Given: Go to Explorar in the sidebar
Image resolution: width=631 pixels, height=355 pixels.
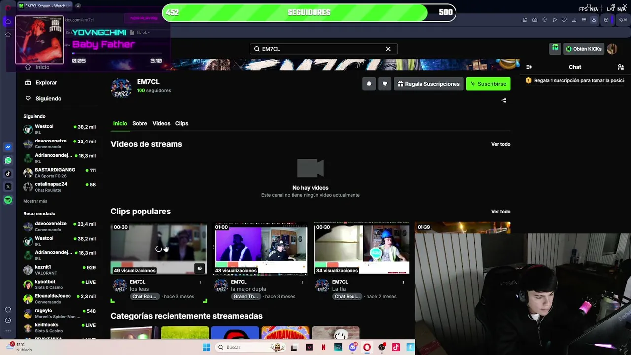Looking at the screenshot, I should pos(41,83).
